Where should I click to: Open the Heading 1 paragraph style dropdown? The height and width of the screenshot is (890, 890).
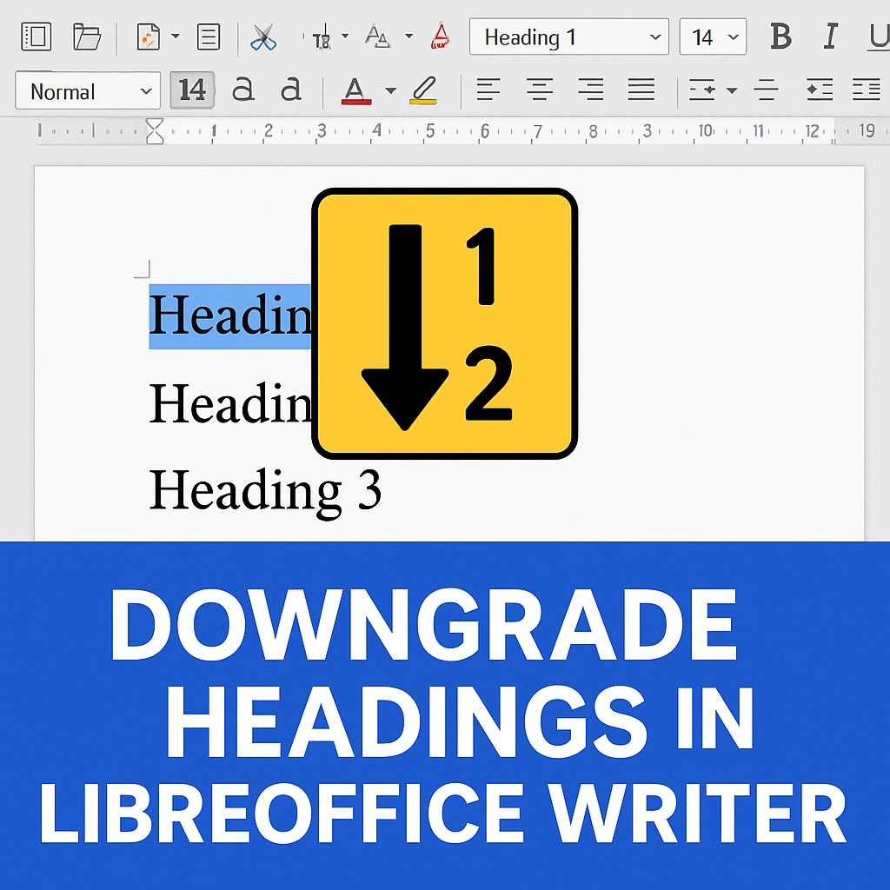pyautogui.click(x=654, y=37)
